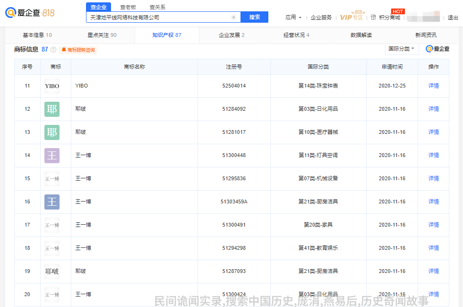Click the blue 搜索 button
463x307 pixels.
[255, 17]
